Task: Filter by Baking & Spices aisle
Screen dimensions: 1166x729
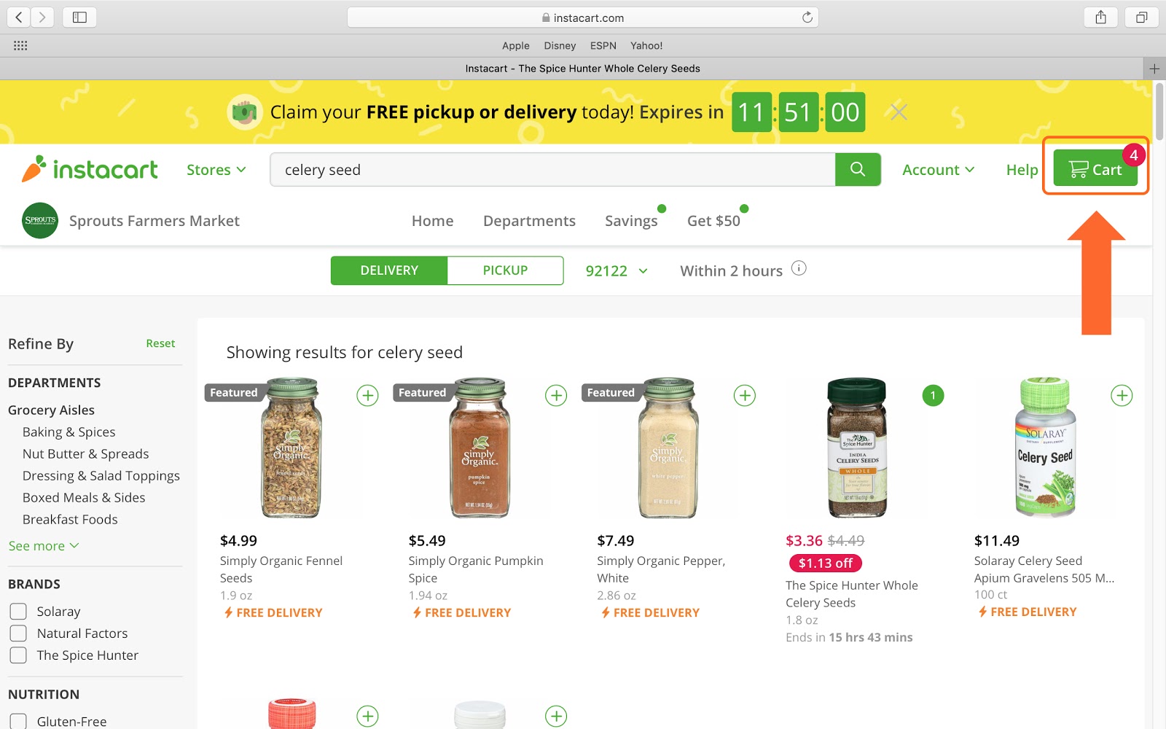Action: [69, 432]
